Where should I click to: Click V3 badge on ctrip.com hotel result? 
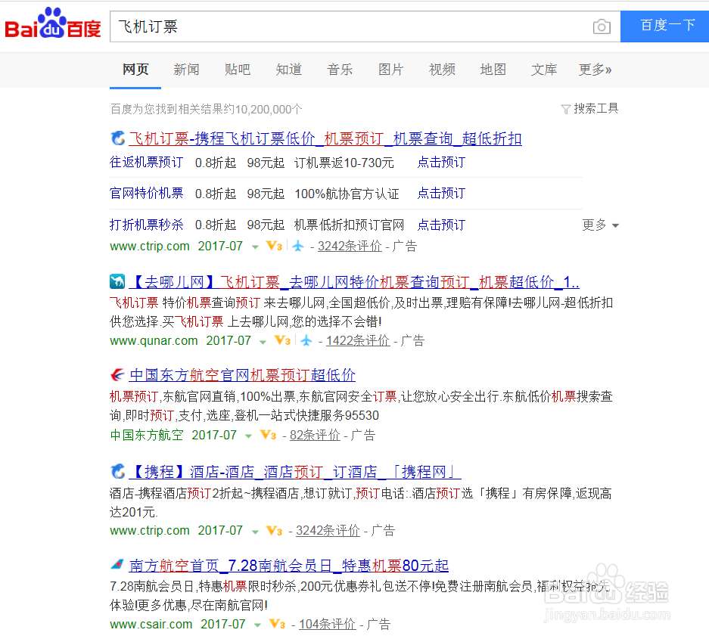(275, 530)
